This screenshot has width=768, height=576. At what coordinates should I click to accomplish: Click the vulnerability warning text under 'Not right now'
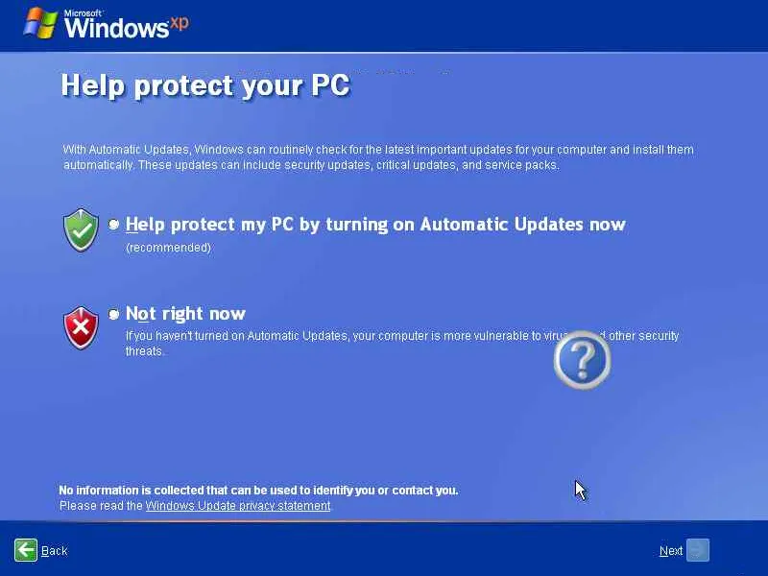tap(336, 337)
